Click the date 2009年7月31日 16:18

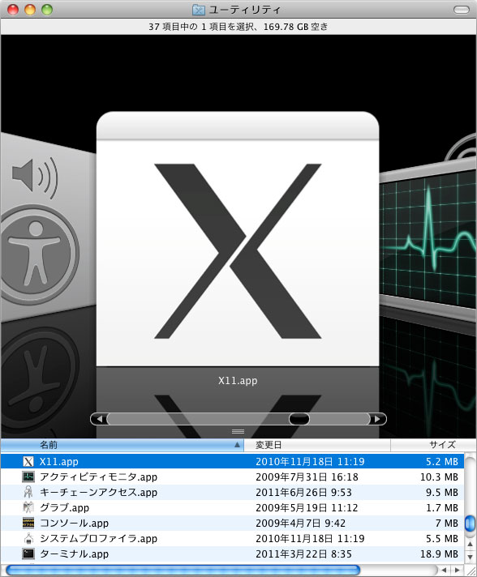tap(307, 477)
